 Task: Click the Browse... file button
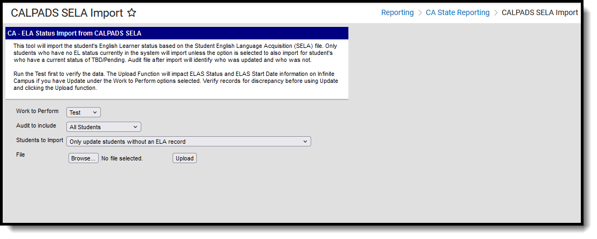pos(84,158)
